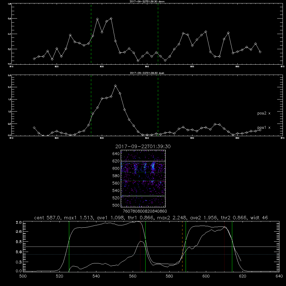Screen dimensions: 286x286
Task: Click the '760780800820840860' axis labels under image
Action: 145,211
